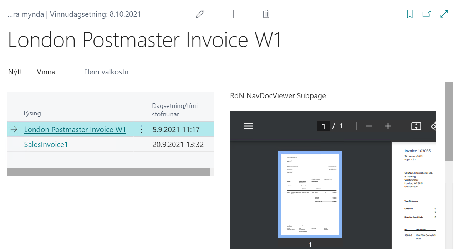The height and width of the screenshot is (249, 458).
Task: Click the PDF page number field
Action: coord(324,126)
